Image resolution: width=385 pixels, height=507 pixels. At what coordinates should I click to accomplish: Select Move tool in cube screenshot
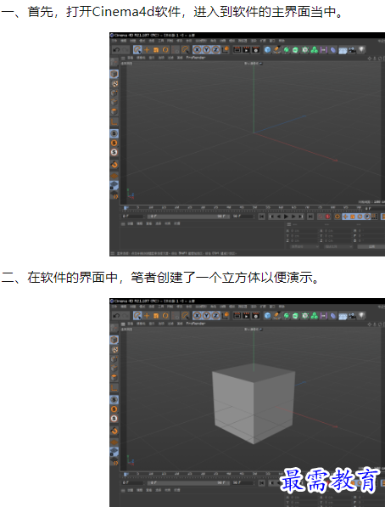coord(147,316)
